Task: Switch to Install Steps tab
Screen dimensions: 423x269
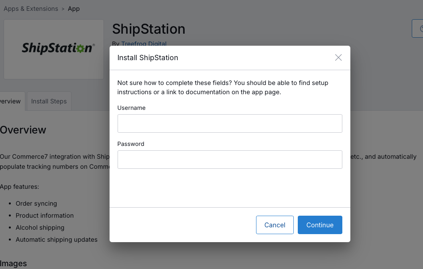Action: [49, 101]
